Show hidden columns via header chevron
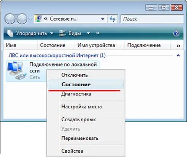The image size is (187, 157). pos(178,46)
